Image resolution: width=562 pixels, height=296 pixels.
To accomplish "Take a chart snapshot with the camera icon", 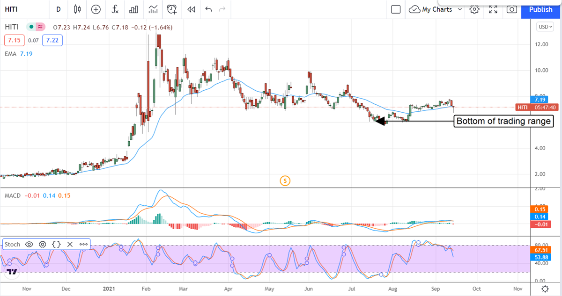I will 512,9.
